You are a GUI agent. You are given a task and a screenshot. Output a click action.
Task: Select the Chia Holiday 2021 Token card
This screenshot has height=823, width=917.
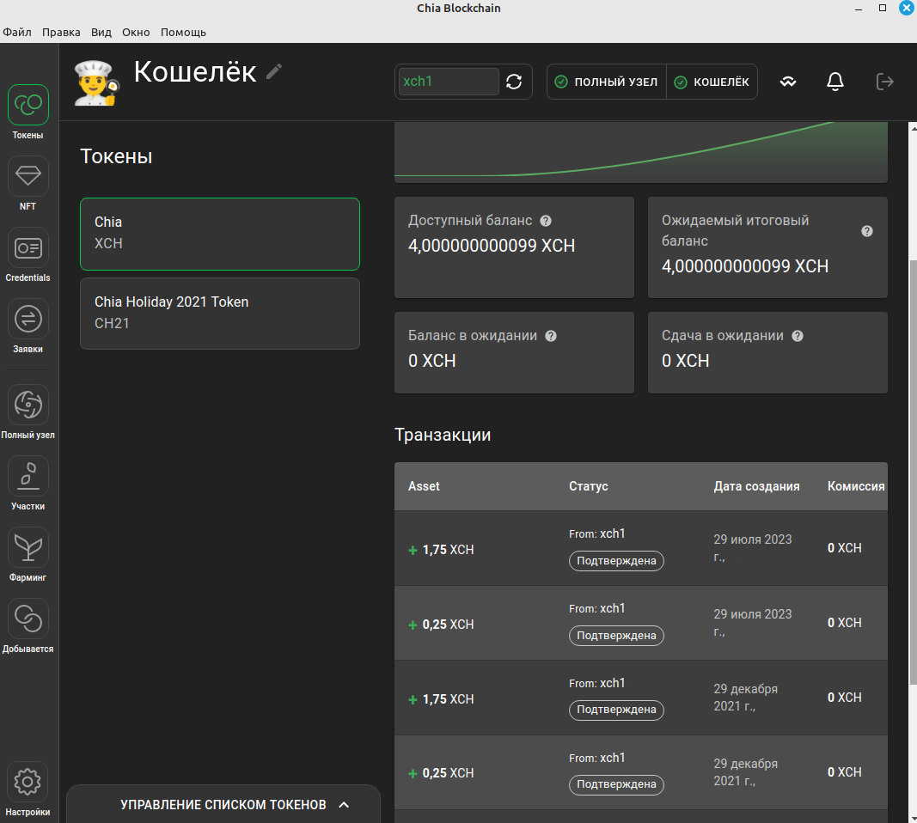[x=220, y=314]
